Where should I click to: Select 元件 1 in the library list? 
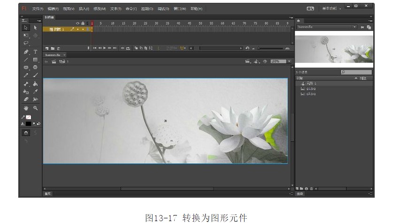pos(311,84)
